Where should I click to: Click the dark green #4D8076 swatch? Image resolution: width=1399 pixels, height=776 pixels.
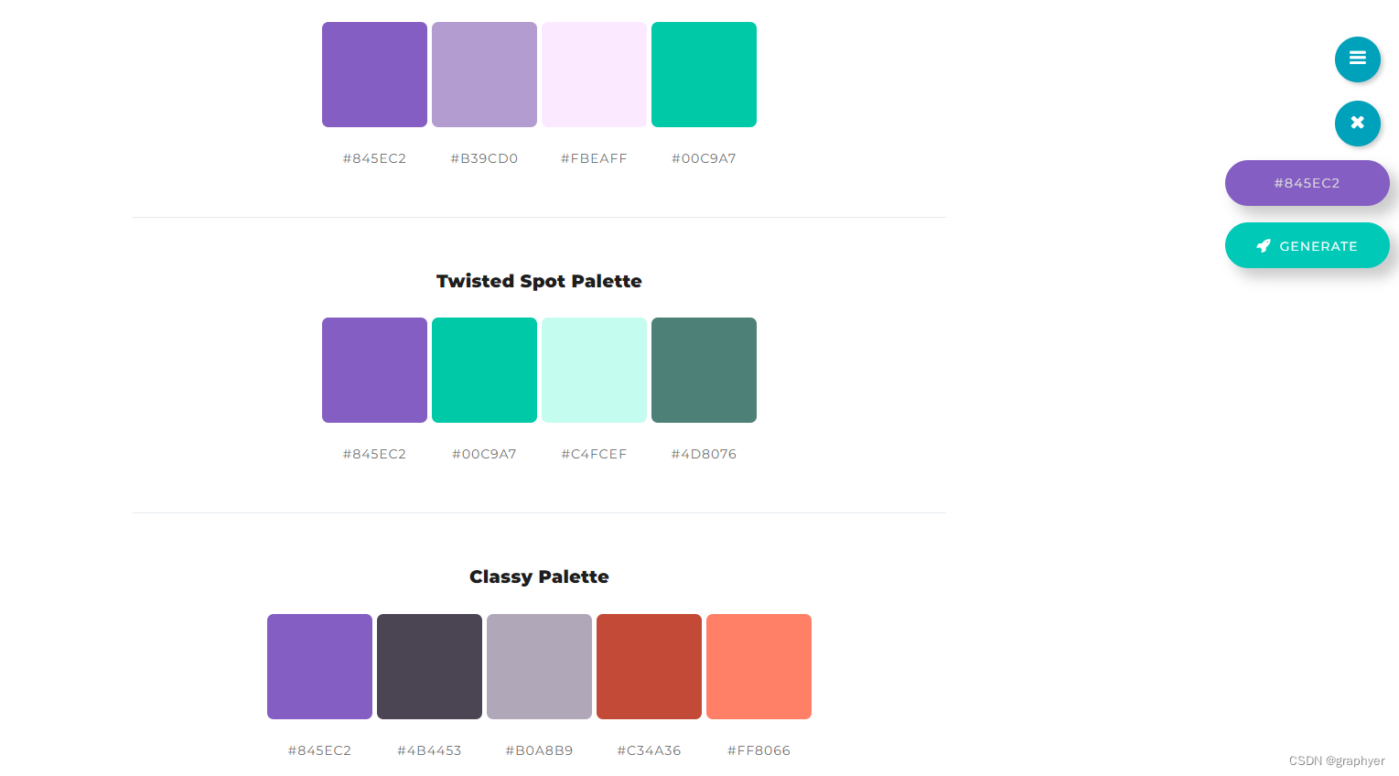tap(704, 370)
